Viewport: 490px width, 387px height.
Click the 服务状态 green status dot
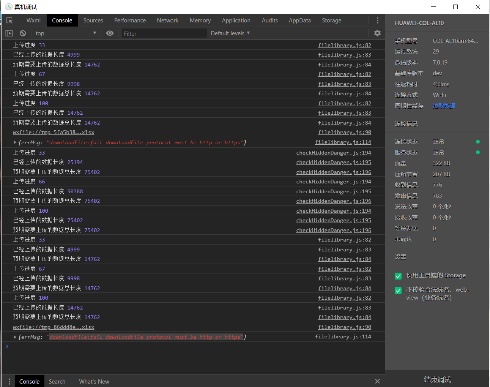click(x=478, y=152)
